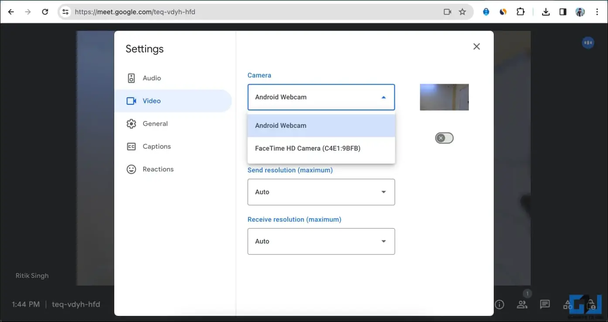The image size is (608, 322).
Task: Click the meet.google.com address bar URL
Action: [x=135, y=12]
